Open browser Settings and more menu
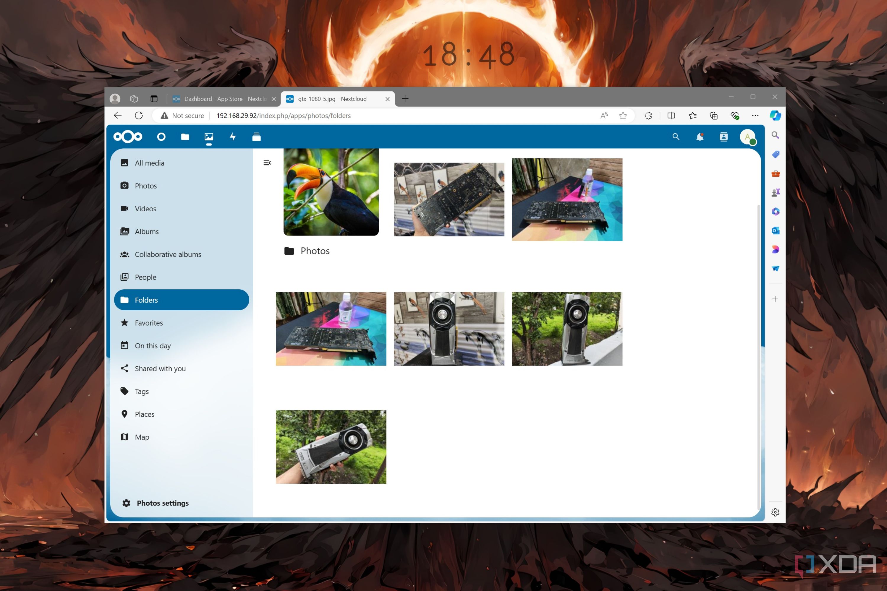 [755, 116]
